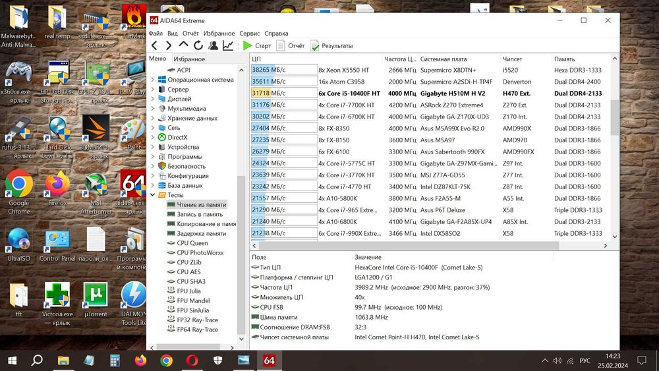
Task: Open the Справка menu
Action: click(276, 33)
